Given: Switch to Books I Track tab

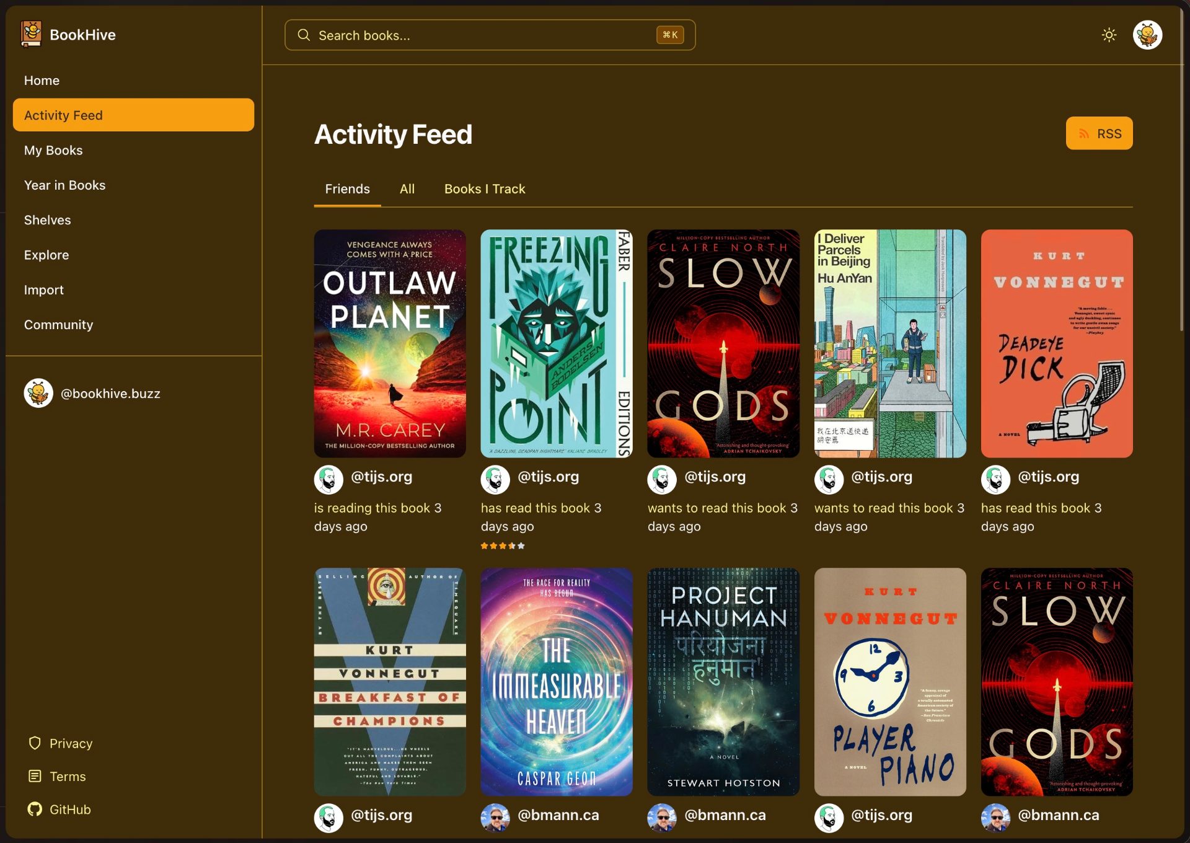Looking at the screenshot, I should point(484,189).
